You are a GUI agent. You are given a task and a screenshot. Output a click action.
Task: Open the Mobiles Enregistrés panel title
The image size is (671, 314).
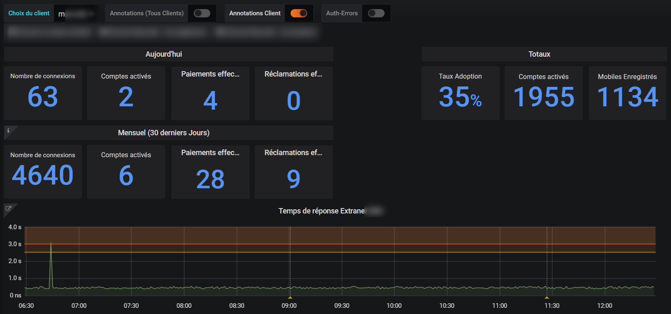(628, 77)
